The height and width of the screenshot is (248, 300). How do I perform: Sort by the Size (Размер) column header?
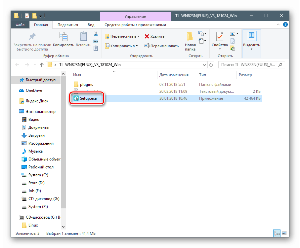point(245,75)
